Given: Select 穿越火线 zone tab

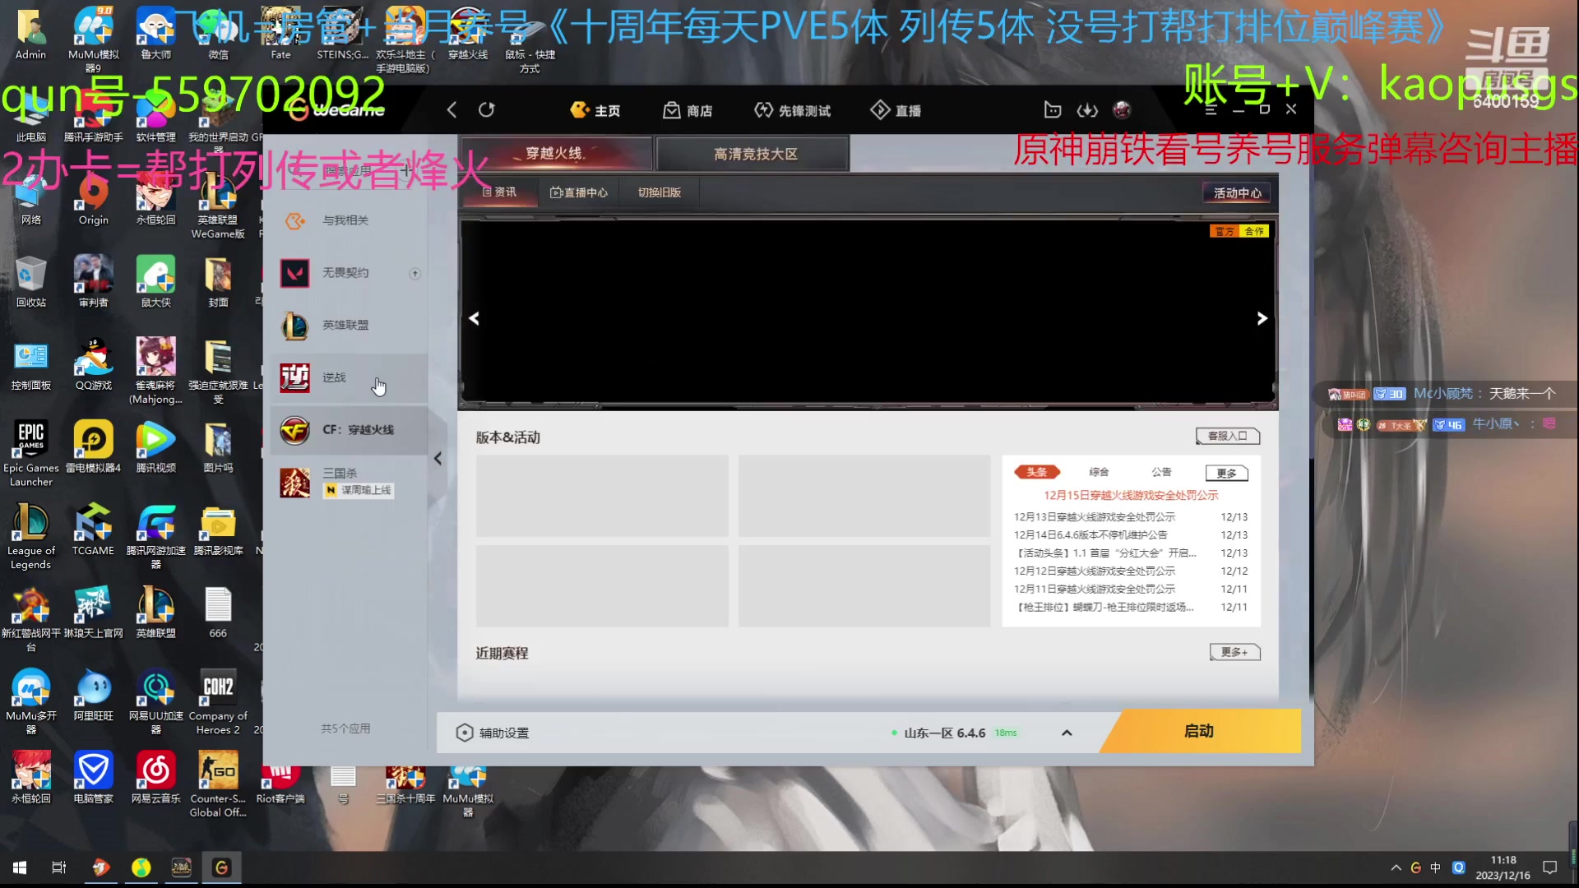Looking at the screenshot, I should (x=556, y=154).
